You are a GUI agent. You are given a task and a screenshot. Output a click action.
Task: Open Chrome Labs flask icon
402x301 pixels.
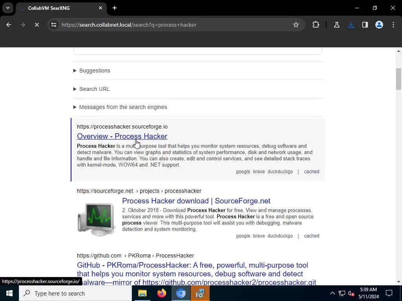[x=336, y=25]
